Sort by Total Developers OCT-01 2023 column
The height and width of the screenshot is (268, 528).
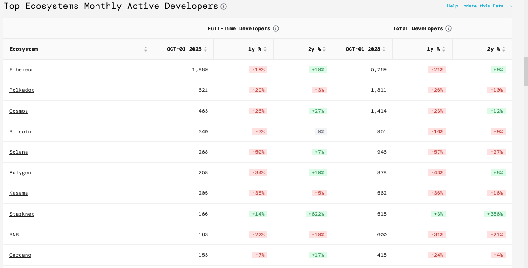point(384,49)
